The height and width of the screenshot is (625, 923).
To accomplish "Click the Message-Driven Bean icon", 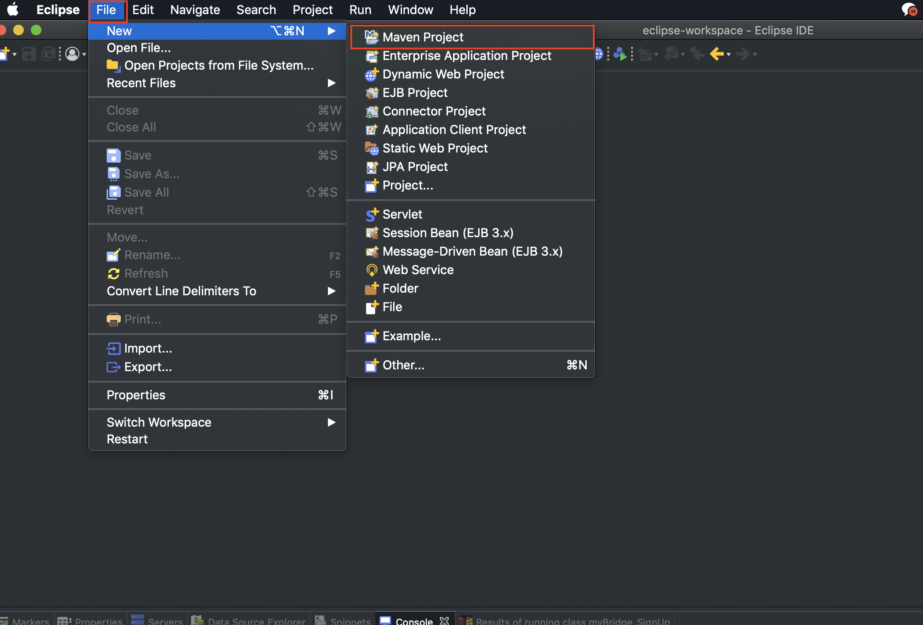I will tap(372, 252).
